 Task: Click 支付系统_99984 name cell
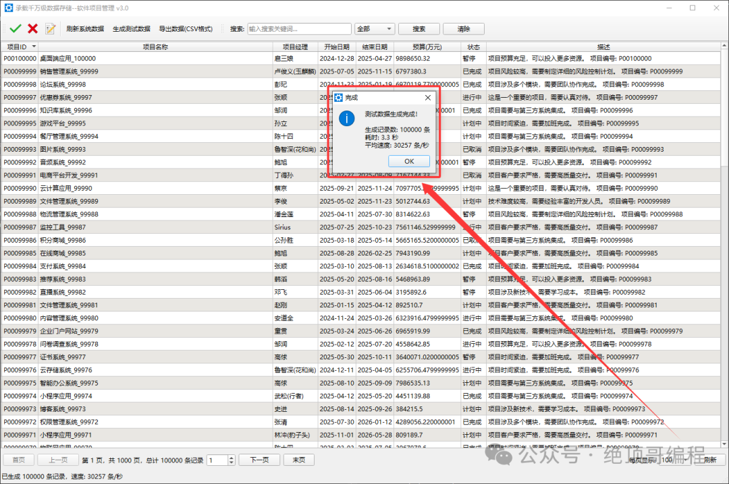155,267
